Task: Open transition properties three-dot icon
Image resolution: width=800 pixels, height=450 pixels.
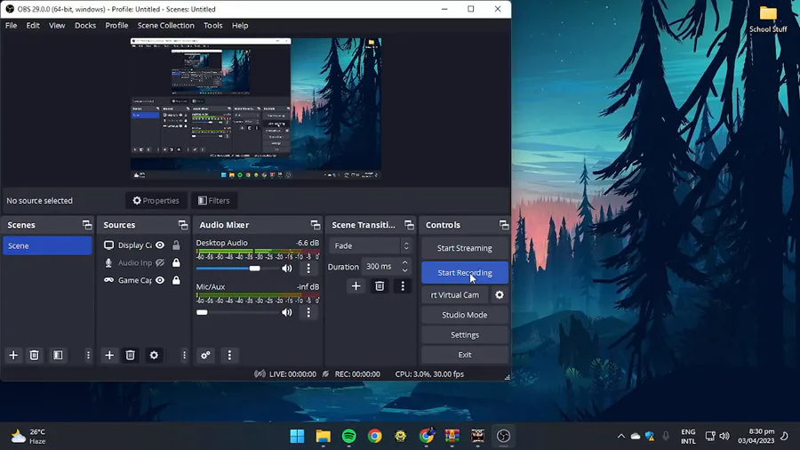Action: [403, 286]
